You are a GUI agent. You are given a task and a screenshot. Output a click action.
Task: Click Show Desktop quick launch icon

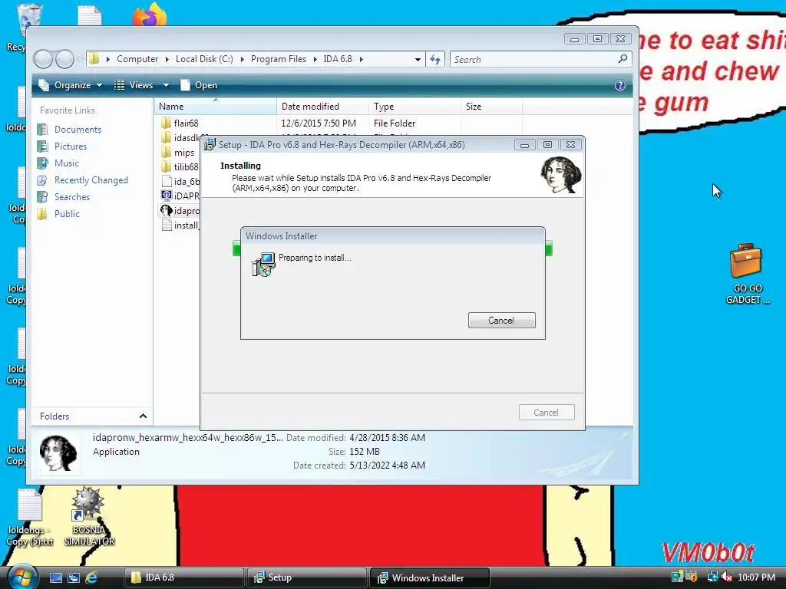click(x=55, y=578)
